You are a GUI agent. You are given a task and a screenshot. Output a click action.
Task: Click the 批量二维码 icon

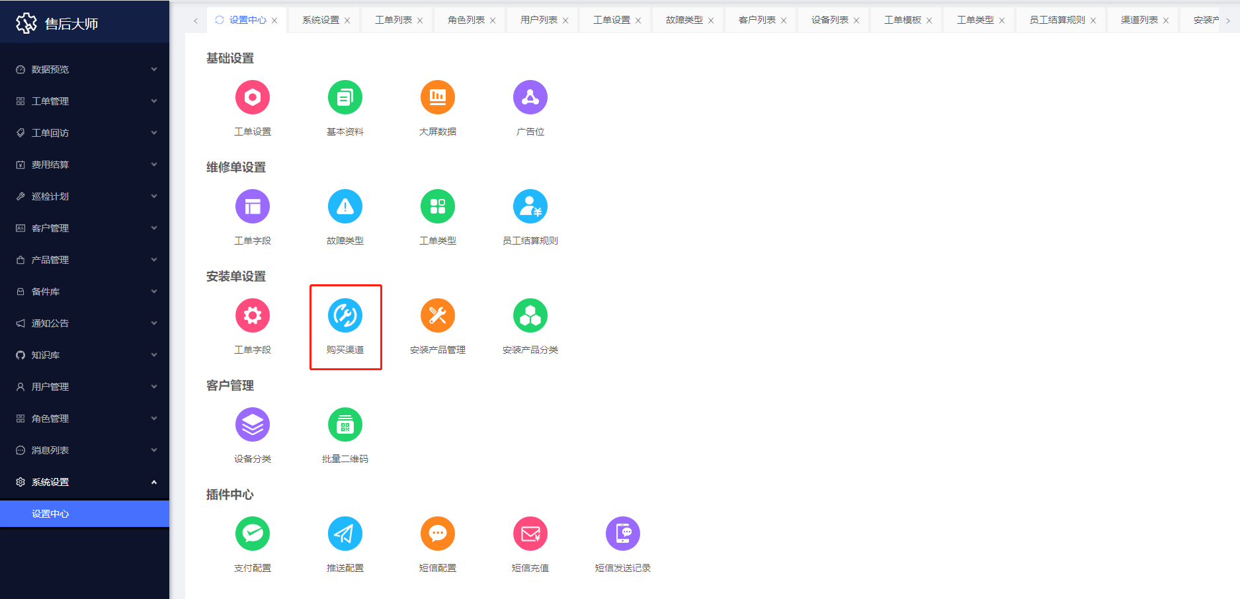[x=345, y=425]
